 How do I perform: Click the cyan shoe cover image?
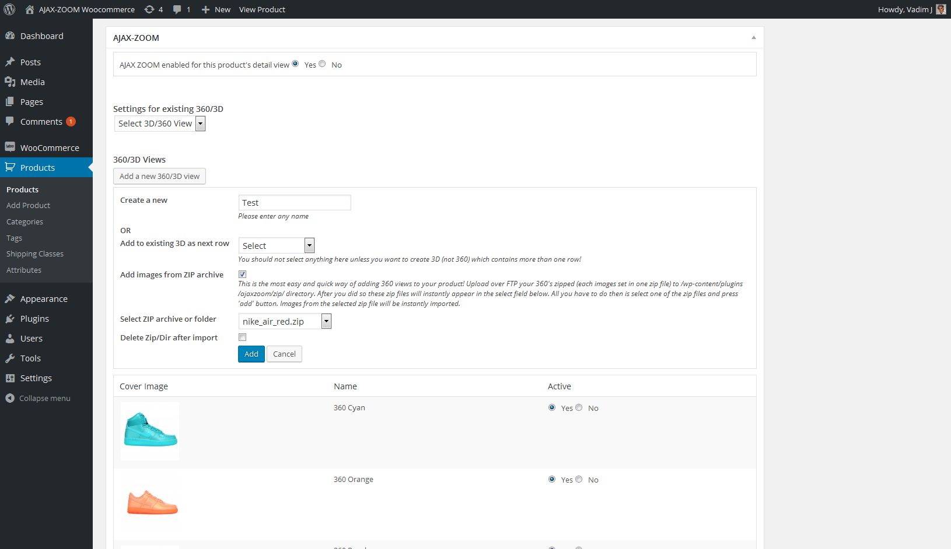click(150, 431)
